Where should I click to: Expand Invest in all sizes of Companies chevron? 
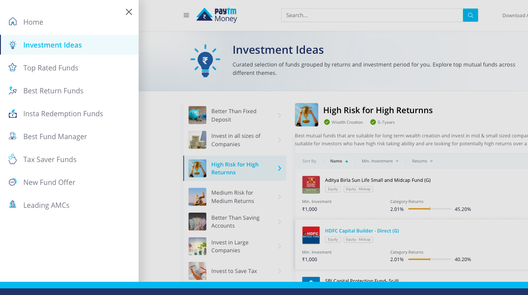click(x=279, y=140)
